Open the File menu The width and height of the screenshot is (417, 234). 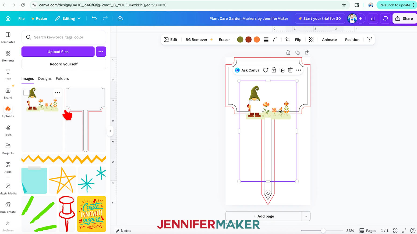(22, 19)
